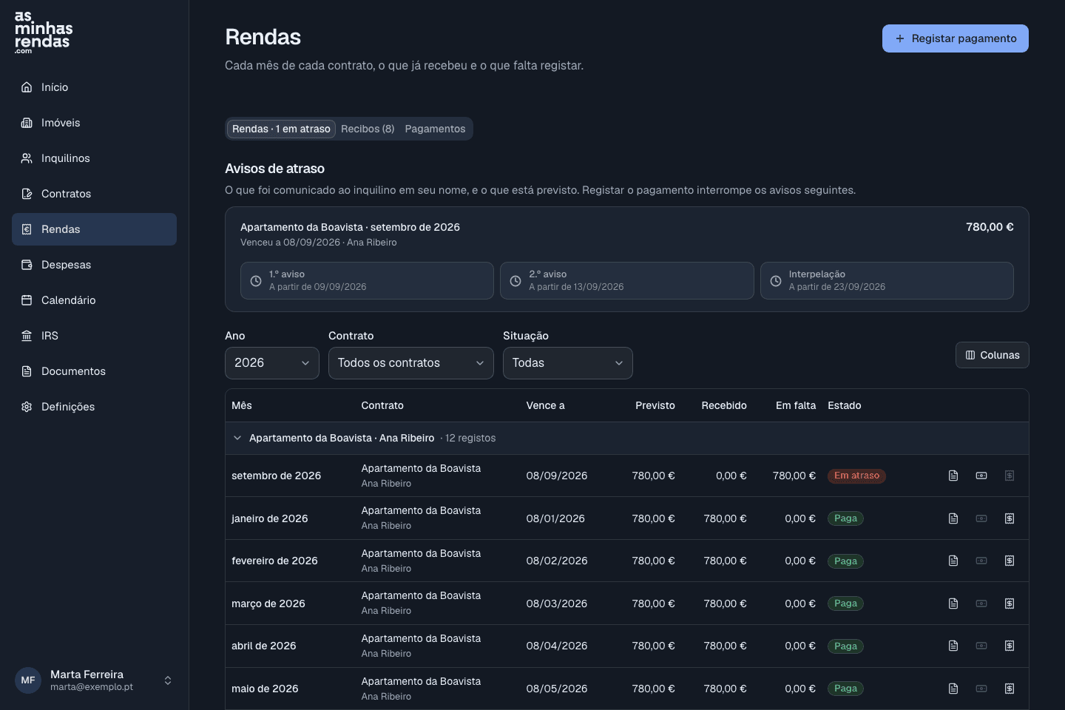Open the Situação dropdown showing Todas
The width and height of the screenshot is (1065, 710).
click(568, 363)
